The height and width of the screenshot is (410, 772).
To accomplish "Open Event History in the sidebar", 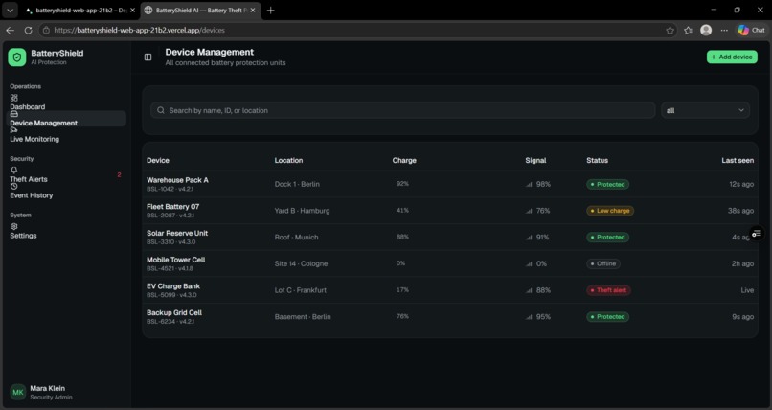I will coord(31,195).
